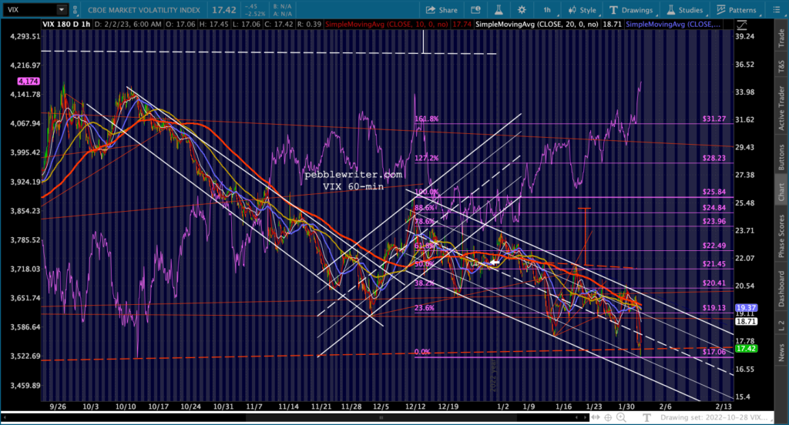Click the 17.42 green price bubble

point(746,348)
